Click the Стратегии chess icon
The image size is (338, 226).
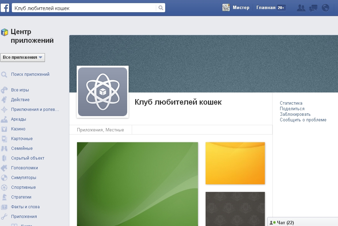4,197
